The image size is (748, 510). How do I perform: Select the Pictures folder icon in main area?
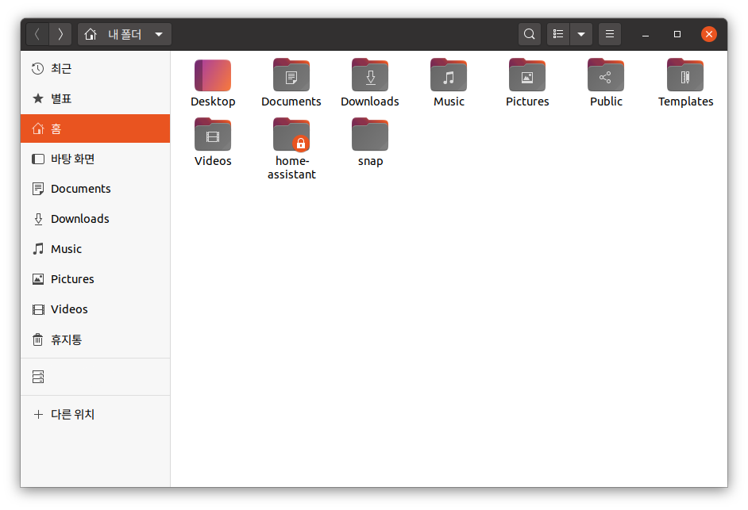527,75
